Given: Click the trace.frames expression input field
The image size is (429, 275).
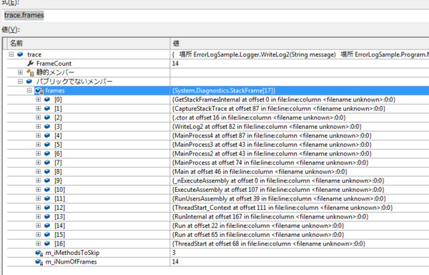Looking at the screenshot, I should (215, 15).
